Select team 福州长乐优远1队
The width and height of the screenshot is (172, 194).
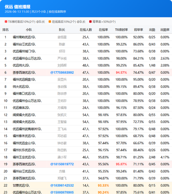pos(24,150)
